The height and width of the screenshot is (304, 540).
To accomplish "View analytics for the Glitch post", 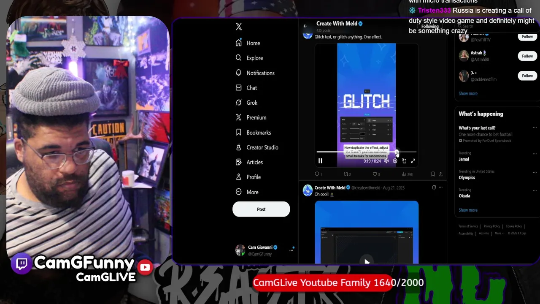I will [x=407, y=174].
